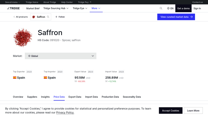Expand the Tridge Eye menu
The image size is (208, 117).
coord(80,8)
